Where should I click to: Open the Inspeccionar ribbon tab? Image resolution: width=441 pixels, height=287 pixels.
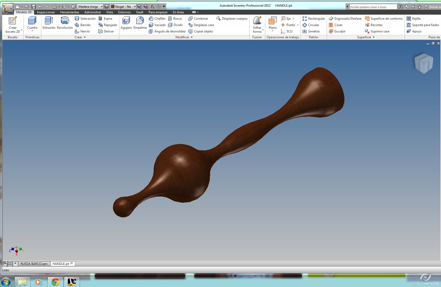point(46,12)
